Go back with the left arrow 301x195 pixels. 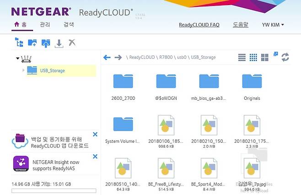point(107,57)
